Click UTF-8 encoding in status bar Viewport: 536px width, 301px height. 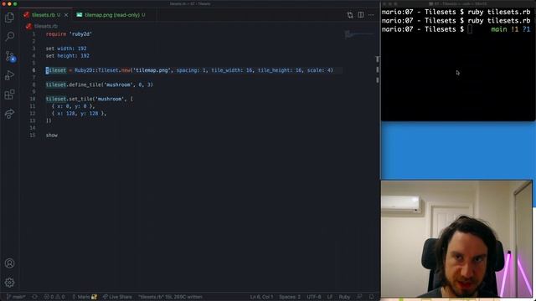(314, 297)
